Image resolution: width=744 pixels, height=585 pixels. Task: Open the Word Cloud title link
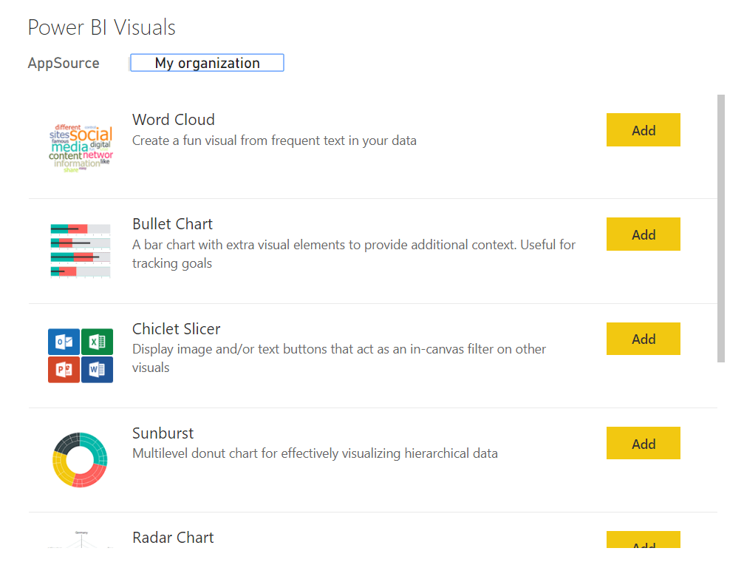(x=174, y=120)
